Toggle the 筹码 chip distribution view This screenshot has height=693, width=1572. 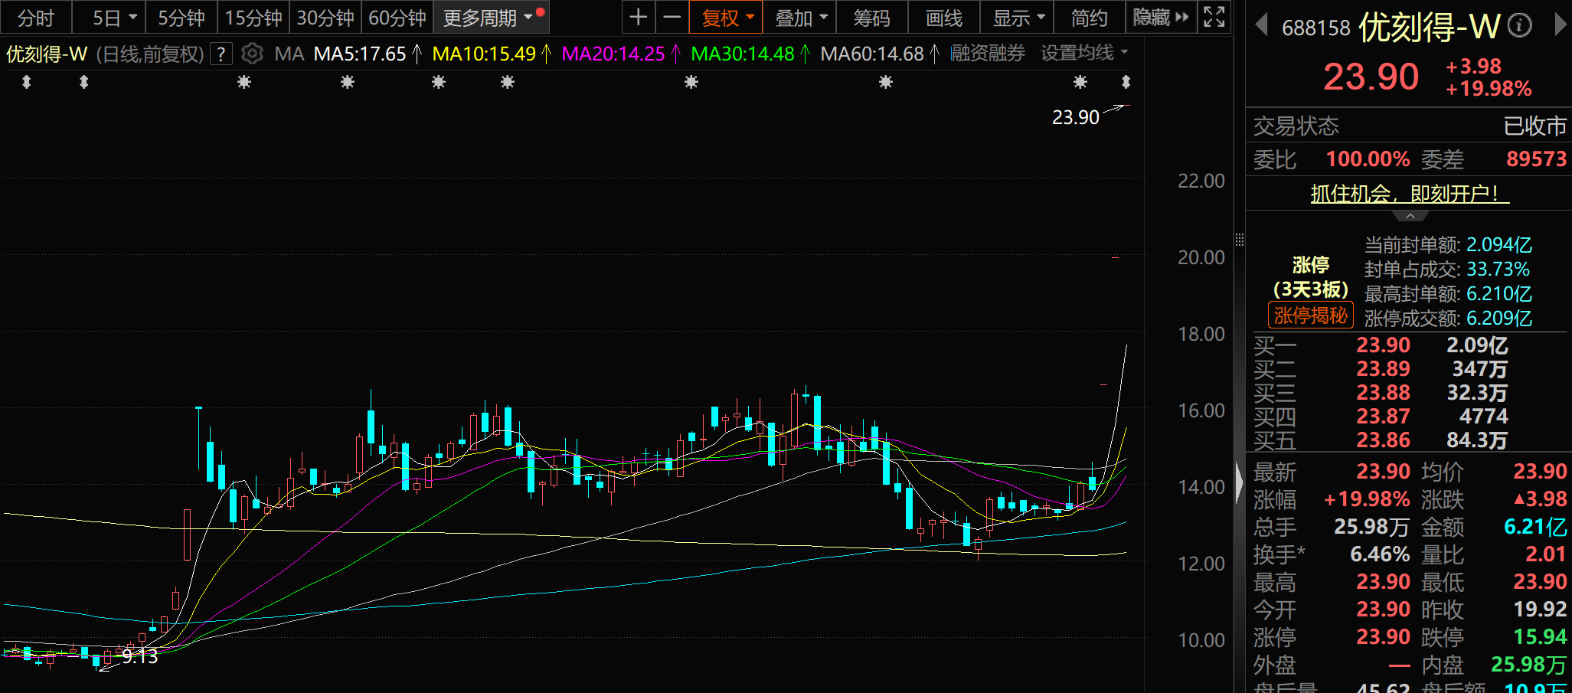click(871, 17)
